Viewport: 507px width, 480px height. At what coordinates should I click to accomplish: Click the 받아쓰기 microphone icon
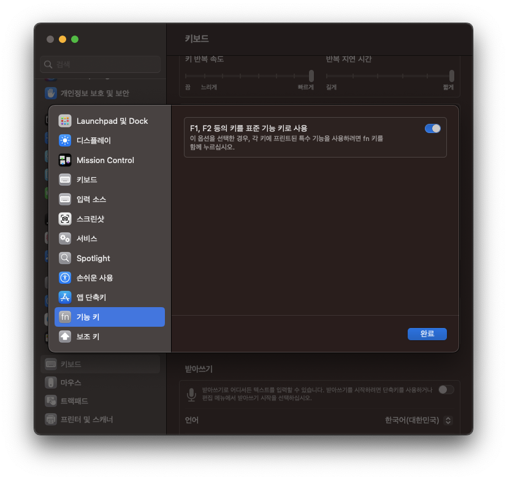coord(191,394)
